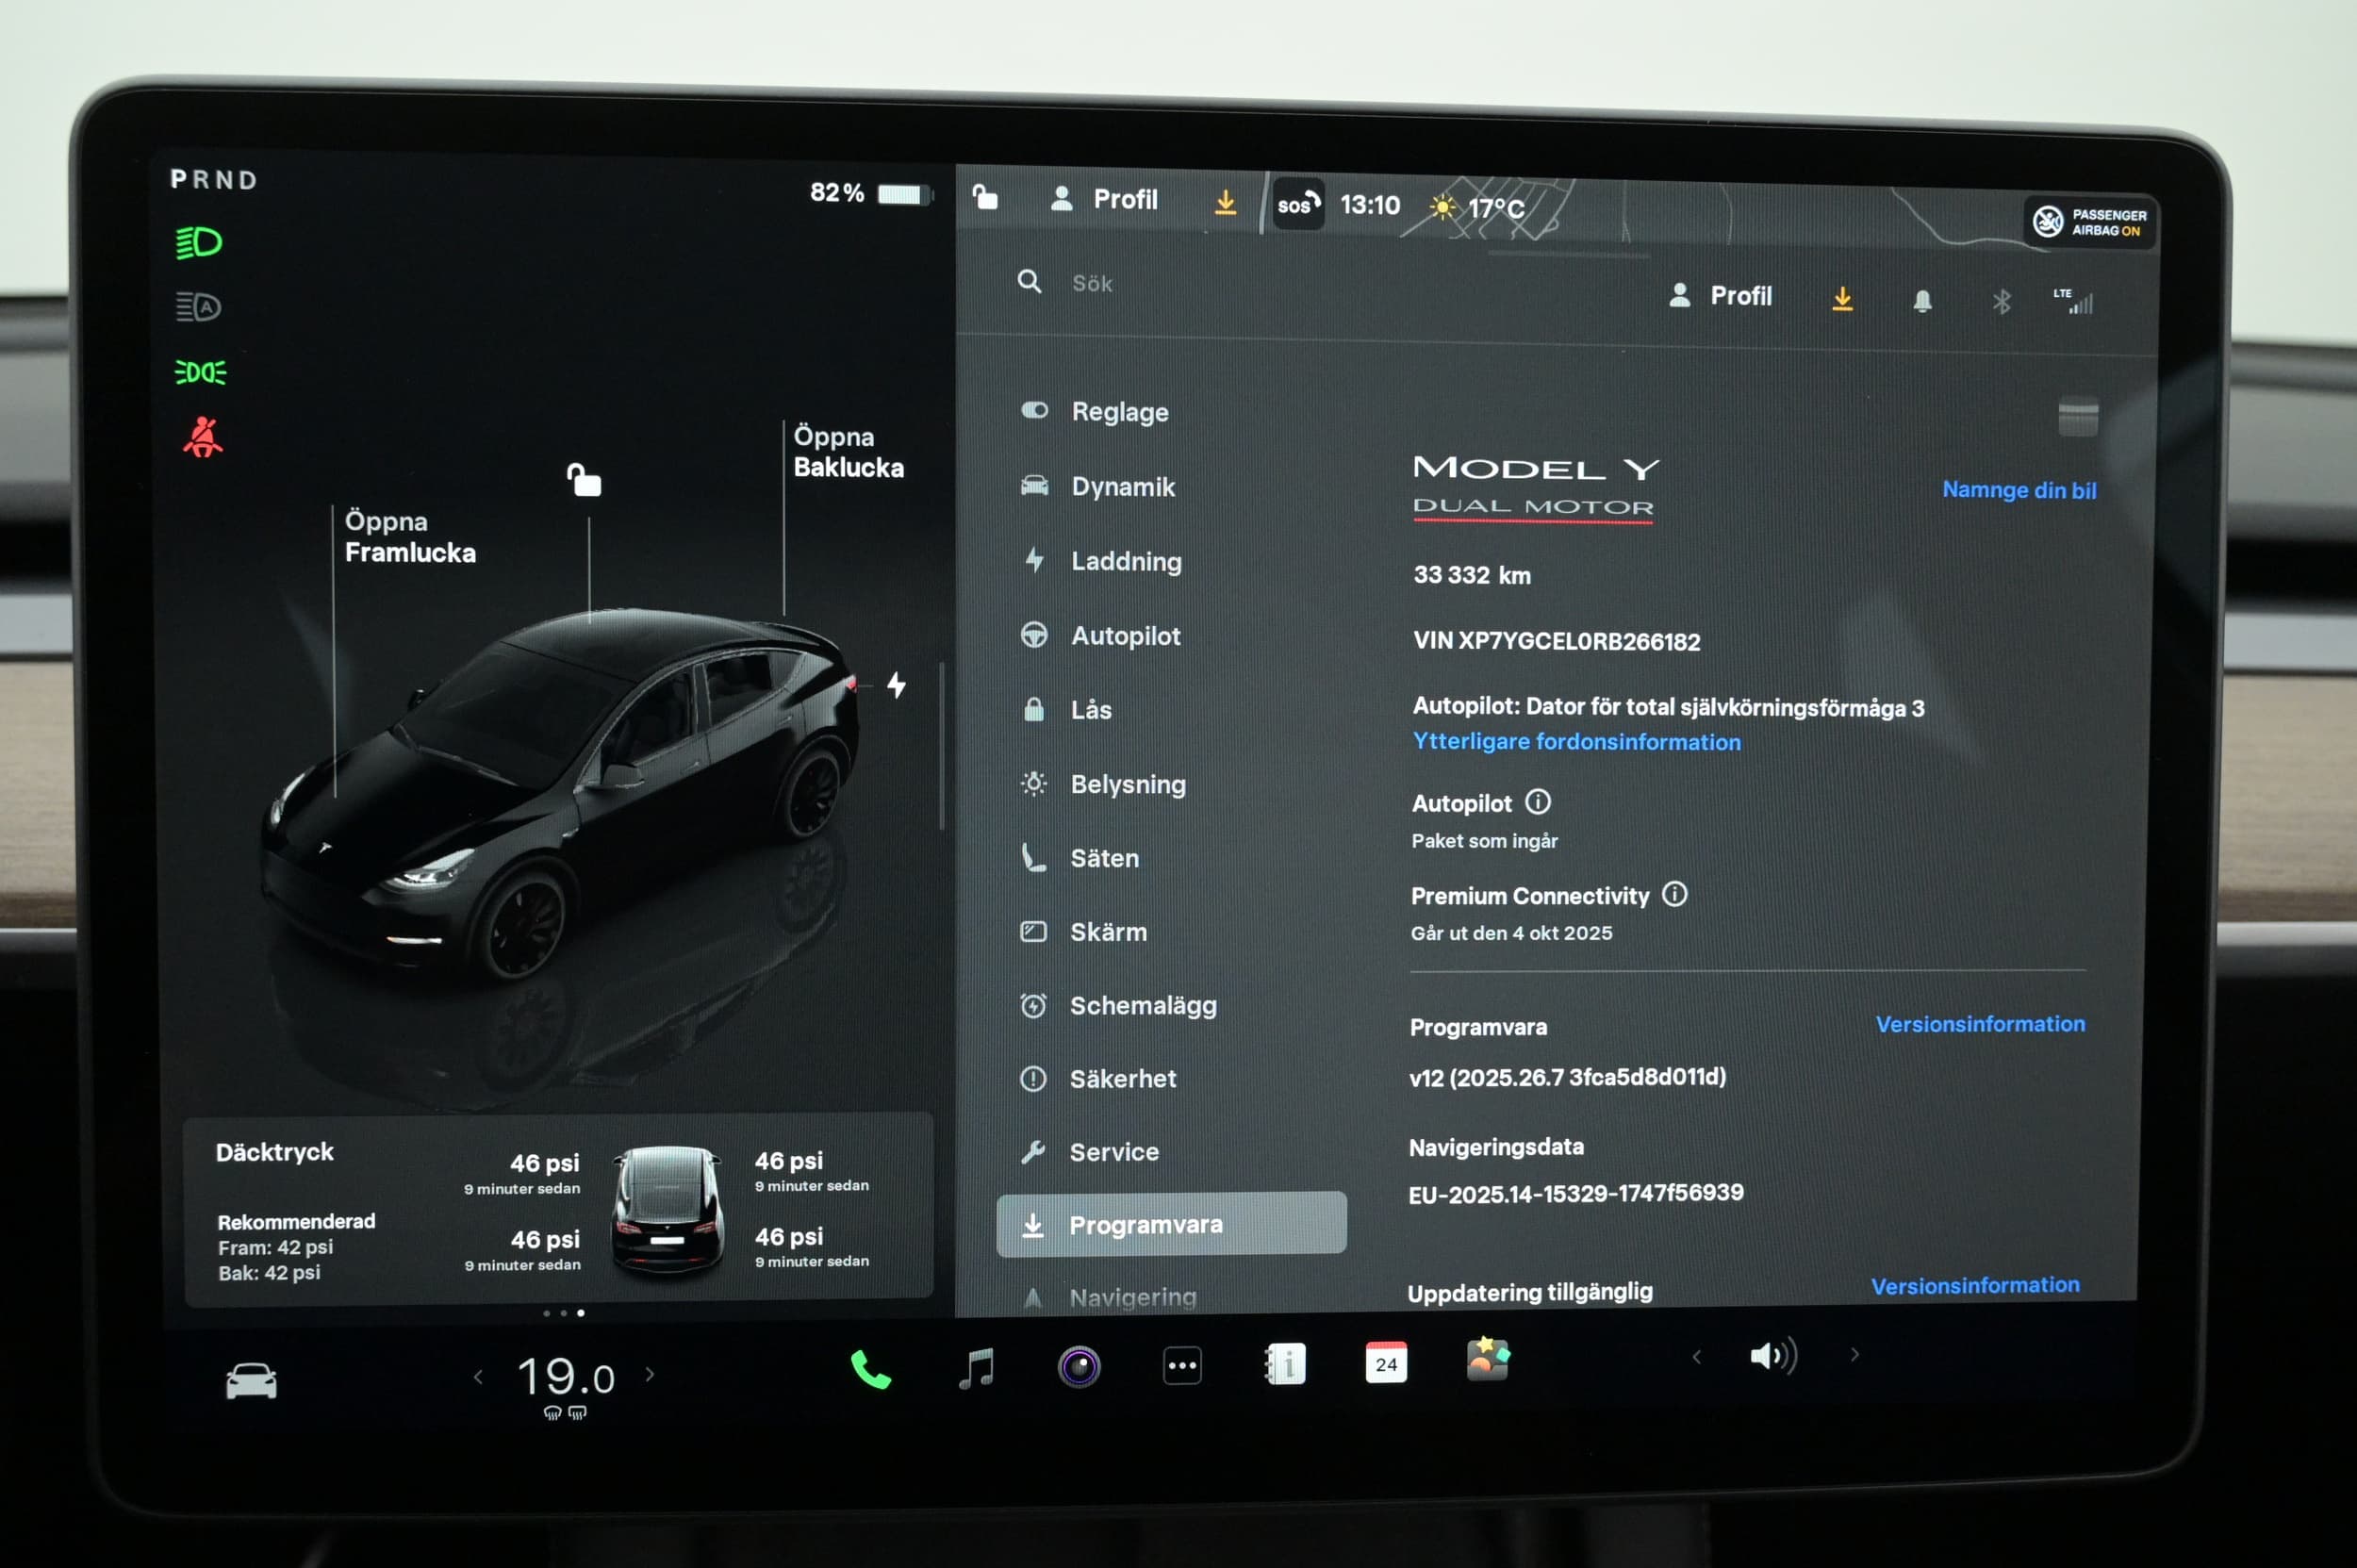Tap Öppna Framlucka
The image size is (2357, 1568).
410,537
